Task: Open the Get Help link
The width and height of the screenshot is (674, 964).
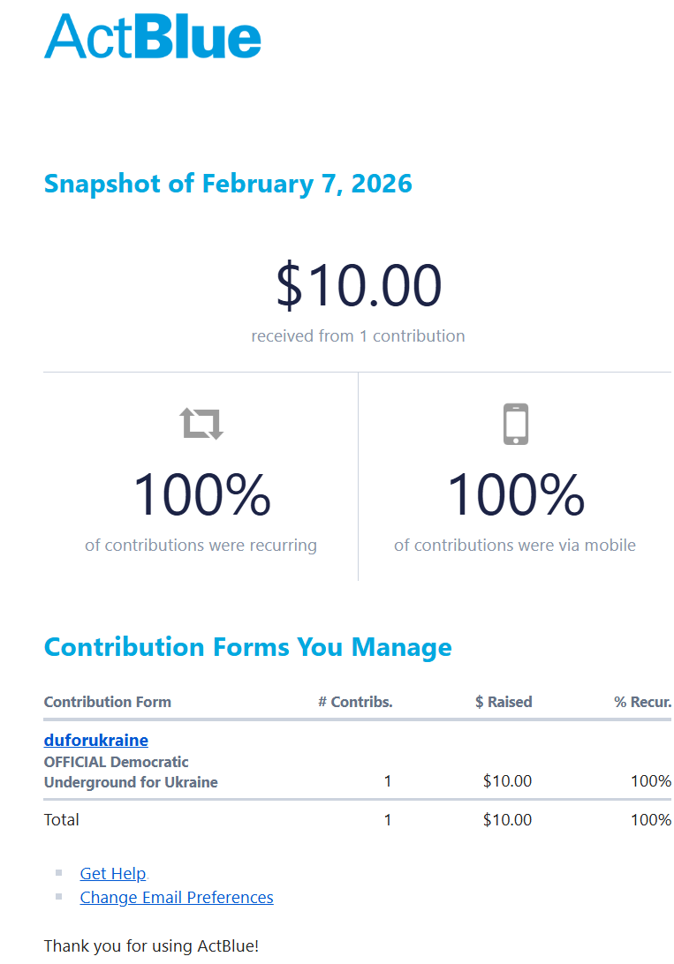Action: (x=113, y=873)
